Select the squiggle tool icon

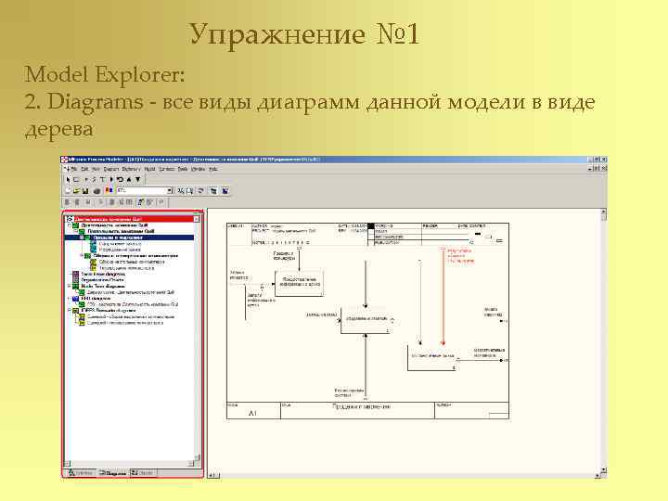click(94, 180)
